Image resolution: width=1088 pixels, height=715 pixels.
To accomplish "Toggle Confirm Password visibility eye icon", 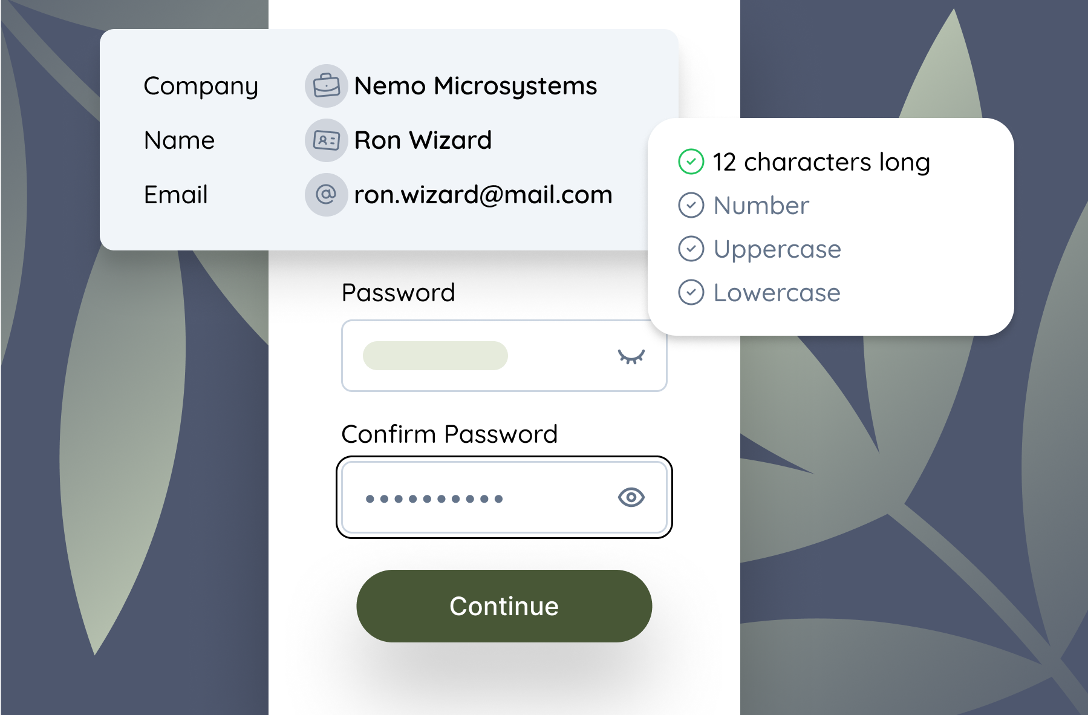I will [x=631, y=497].
